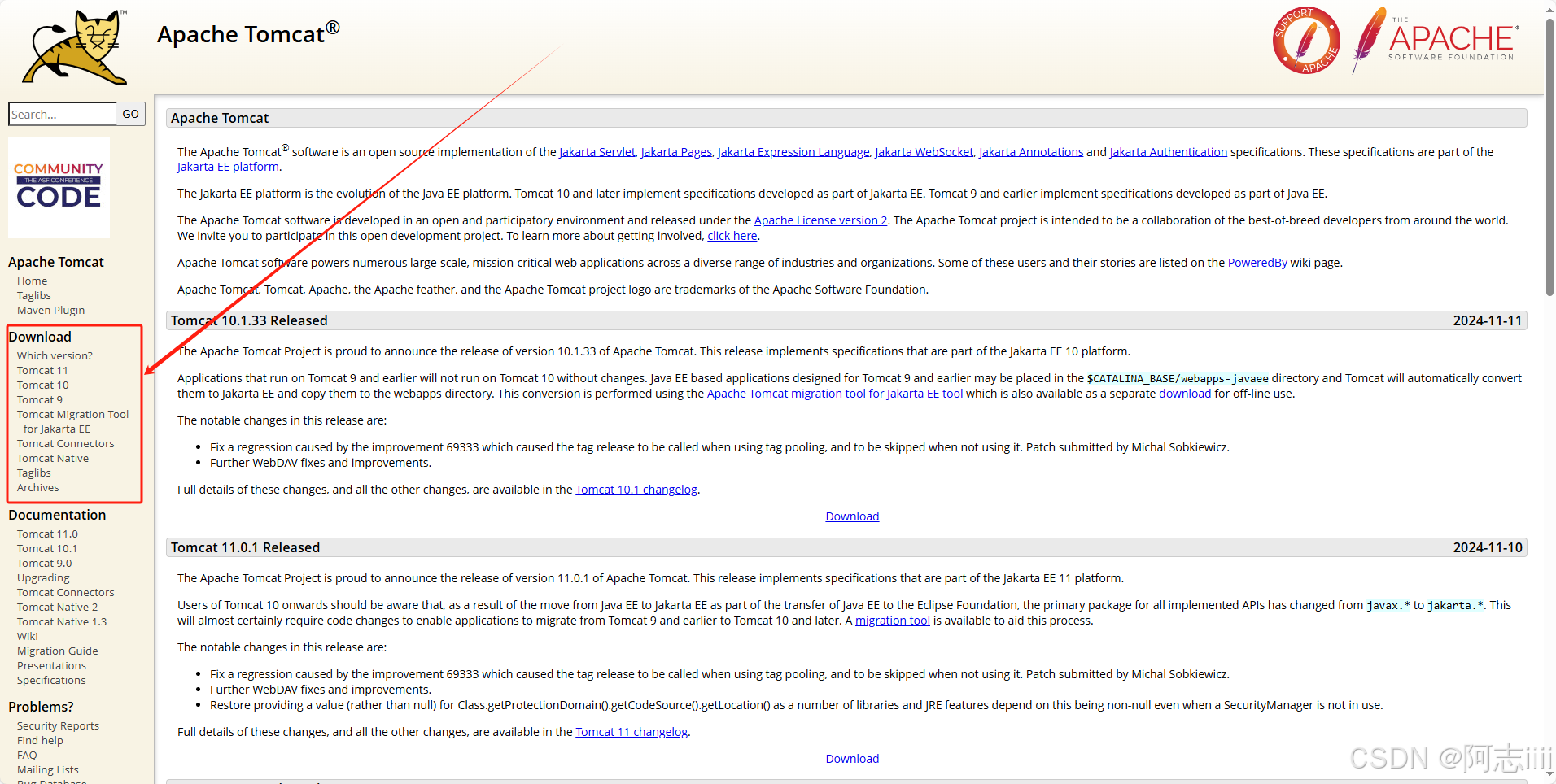
Task: Open the Presentations link
Action: tap(51, 665)
